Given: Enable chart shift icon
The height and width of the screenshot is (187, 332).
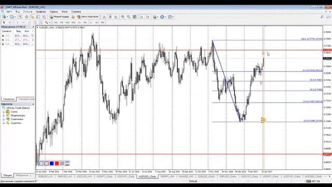Looking at the screenshot, I should [x=147, y=17].
